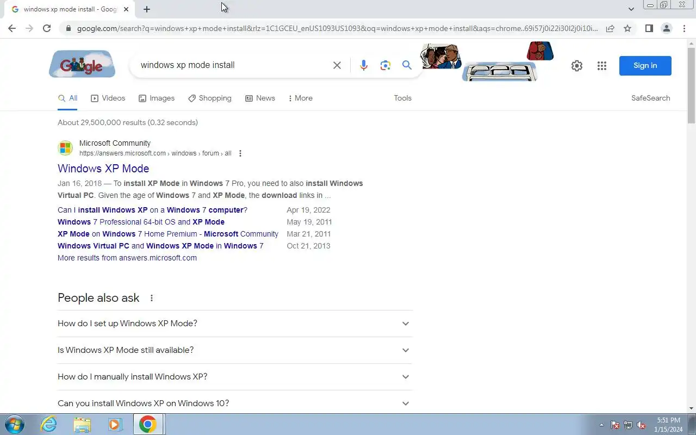The image size is (696, 435).
Task: Expand 'Is Windows XP Mode still available?'
Action: click(235, 350)
